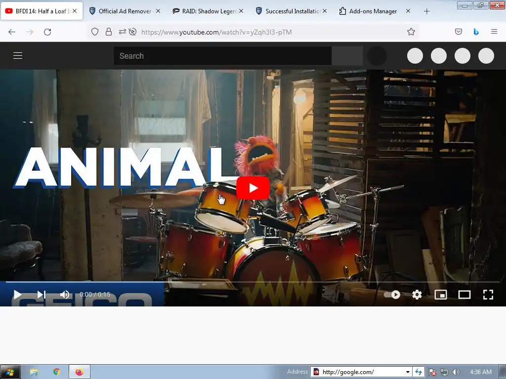Close the Add-ons Manager tab
The image size is (506, 379).
408,11
